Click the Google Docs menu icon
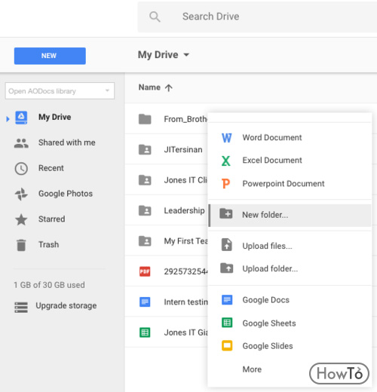 pos(227,300)
